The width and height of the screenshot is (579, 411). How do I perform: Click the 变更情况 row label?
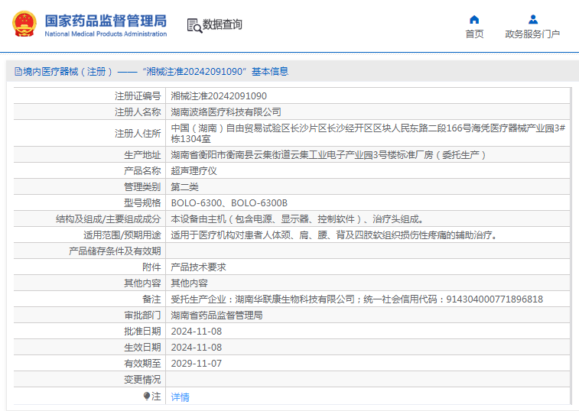[x=142, y=380]
